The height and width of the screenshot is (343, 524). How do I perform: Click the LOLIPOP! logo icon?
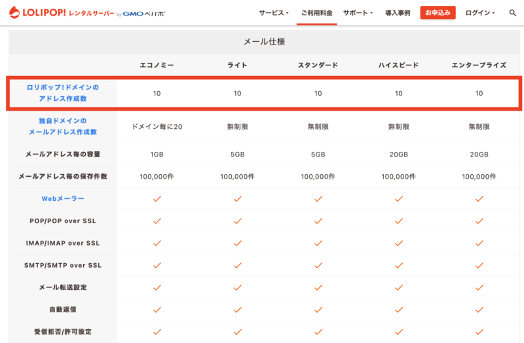[14, 12]
